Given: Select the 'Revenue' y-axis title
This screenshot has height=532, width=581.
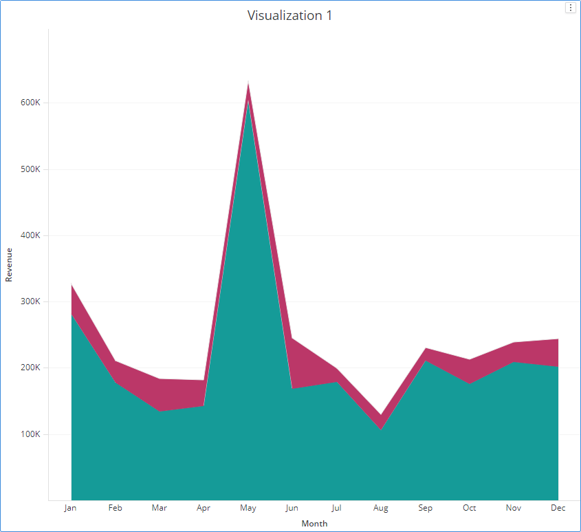Looking at the screenshot, I should point(9,265).
